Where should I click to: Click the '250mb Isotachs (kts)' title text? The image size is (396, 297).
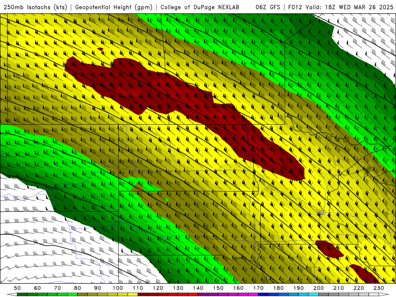click(x=35, y=7)
